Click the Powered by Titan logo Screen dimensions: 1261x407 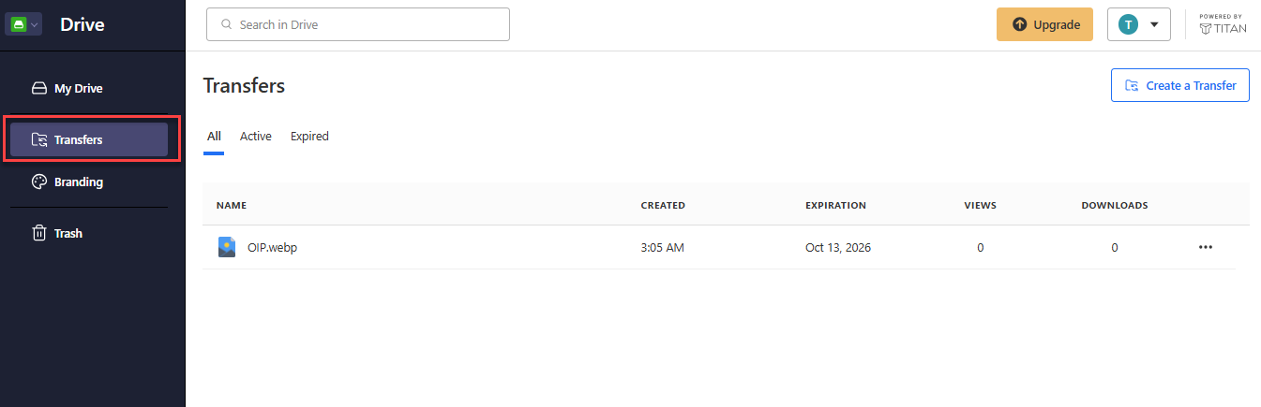click(1223, 24)
